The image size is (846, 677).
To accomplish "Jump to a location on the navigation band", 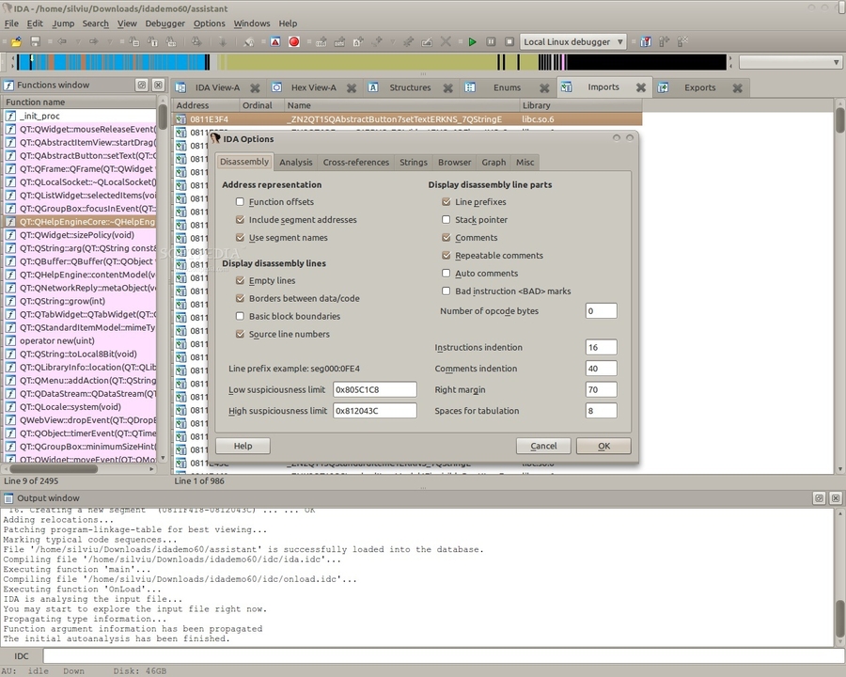I will point(376,61).
